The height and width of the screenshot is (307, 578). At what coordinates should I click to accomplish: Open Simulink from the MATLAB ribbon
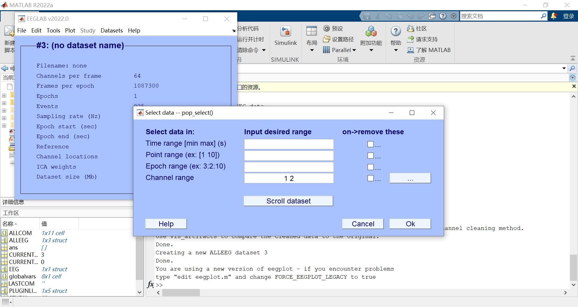click(x=285, y=36)
